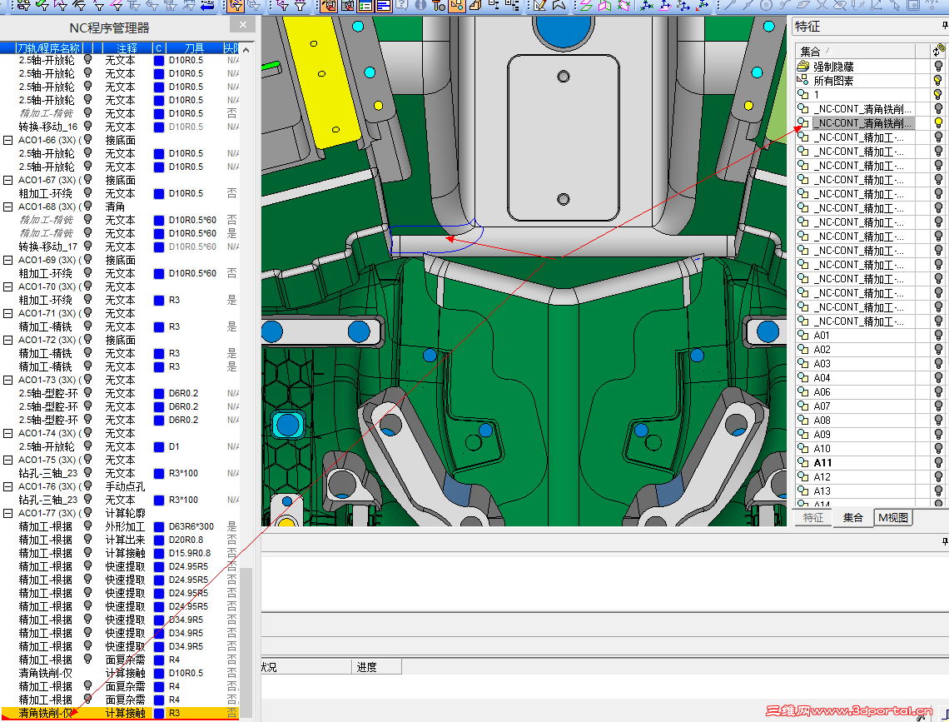949x722 pixels.
Task: Collapse the ACO1-73 (3X) group
Action: point(7,380)
